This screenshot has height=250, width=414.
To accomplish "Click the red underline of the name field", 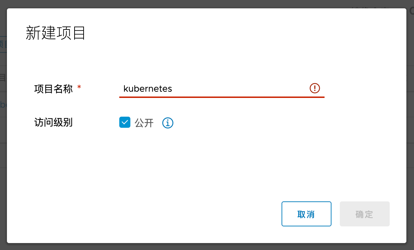I will [x=222, y=97].
